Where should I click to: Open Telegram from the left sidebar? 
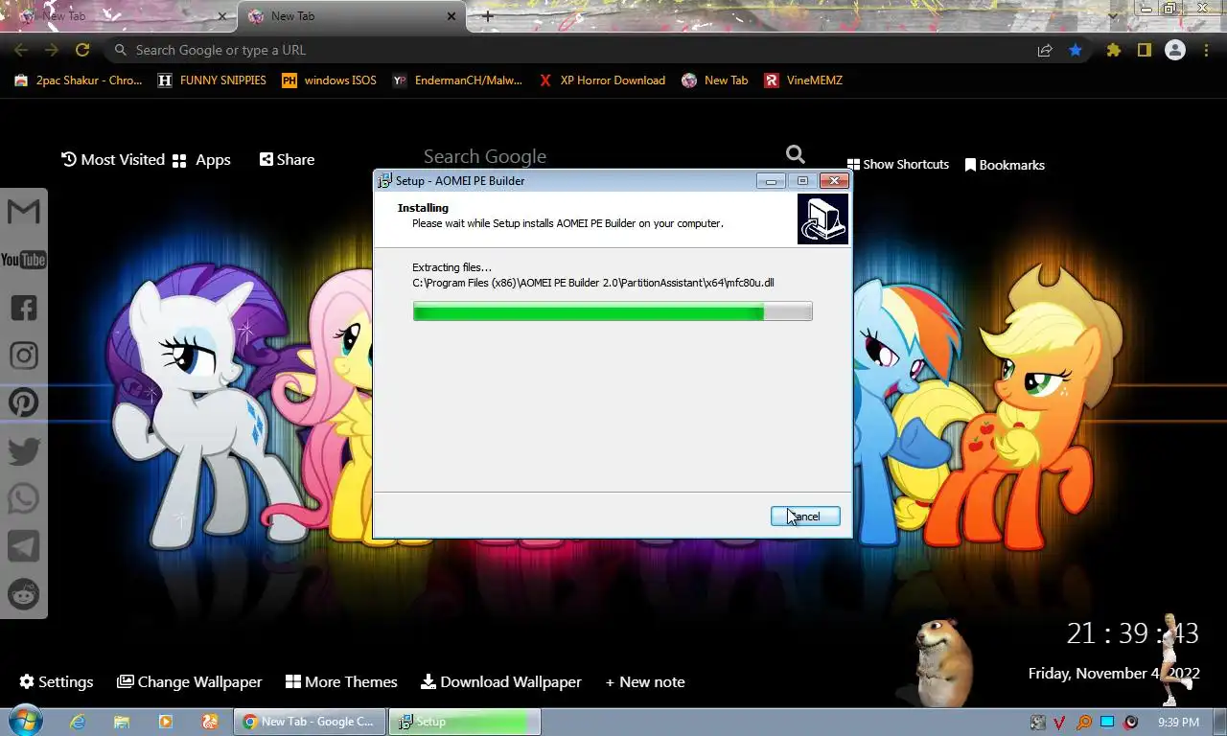tap(24, 546)
